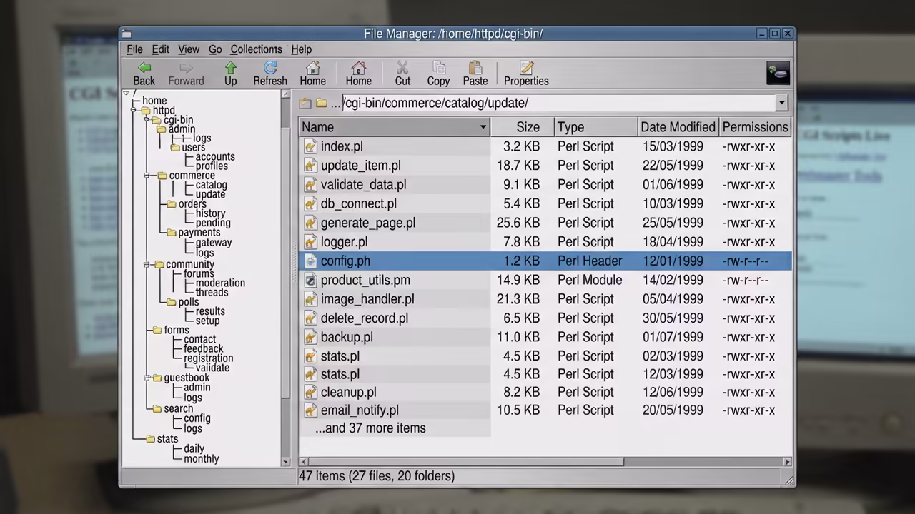This screenshot has width=915, height=514.
Task: Click the right scroll arrow under file list
Action: pos(787,462)
